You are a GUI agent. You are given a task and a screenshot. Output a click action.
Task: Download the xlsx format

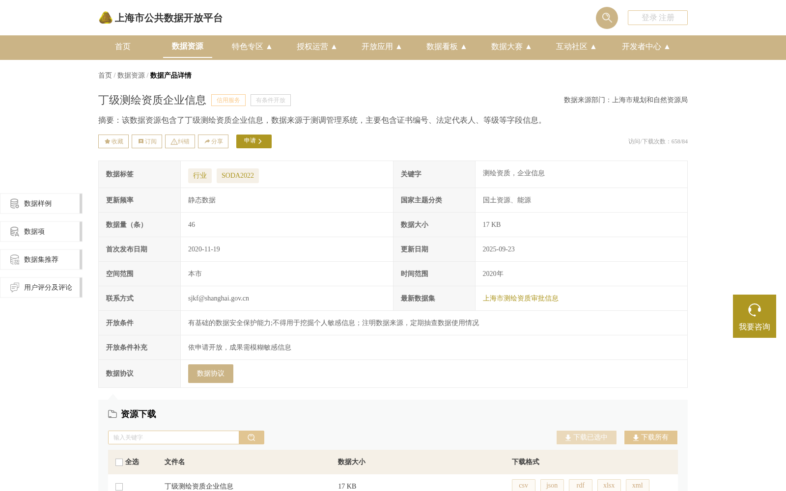click(609, 485)
